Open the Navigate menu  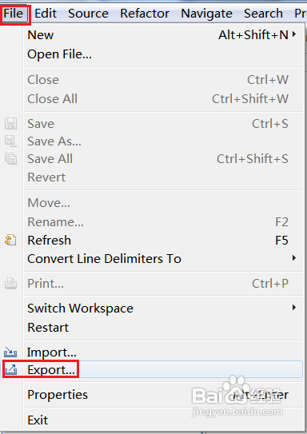tap(206, 13)
